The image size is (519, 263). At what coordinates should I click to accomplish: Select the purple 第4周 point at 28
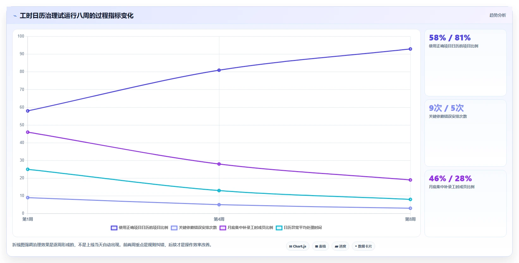(219, 164)
